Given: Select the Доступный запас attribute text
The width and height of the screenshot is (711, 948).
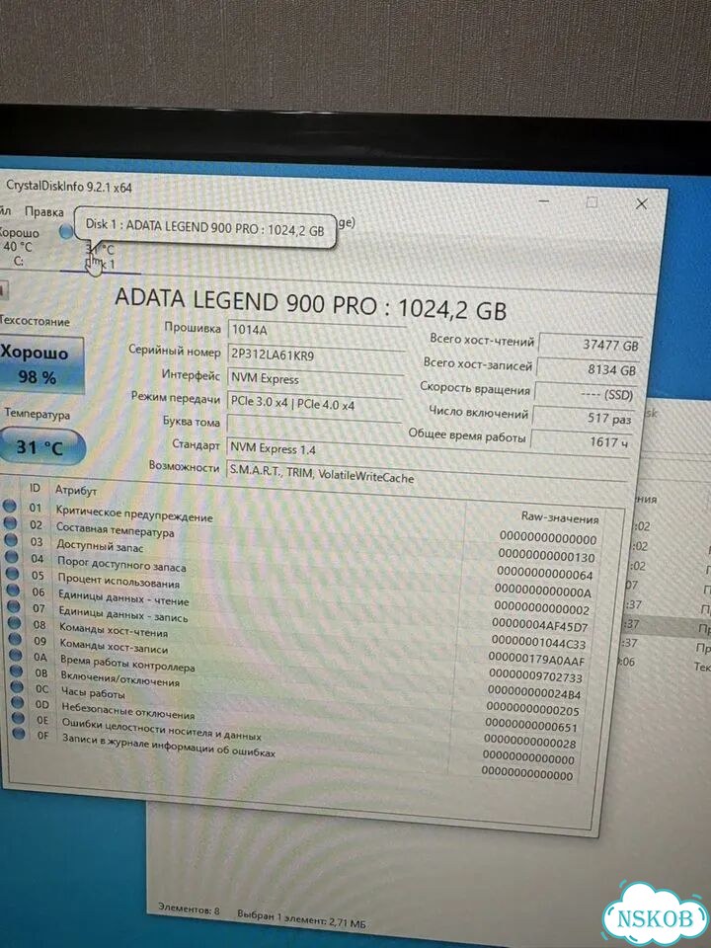Looking at the screenshot, I should pos(101,546).
